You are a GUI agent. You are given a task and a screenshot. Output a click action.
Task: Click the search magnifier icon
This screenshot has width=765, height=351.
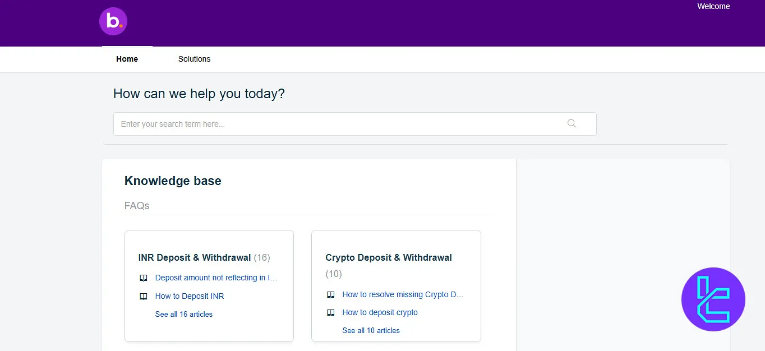click(572, 123)
